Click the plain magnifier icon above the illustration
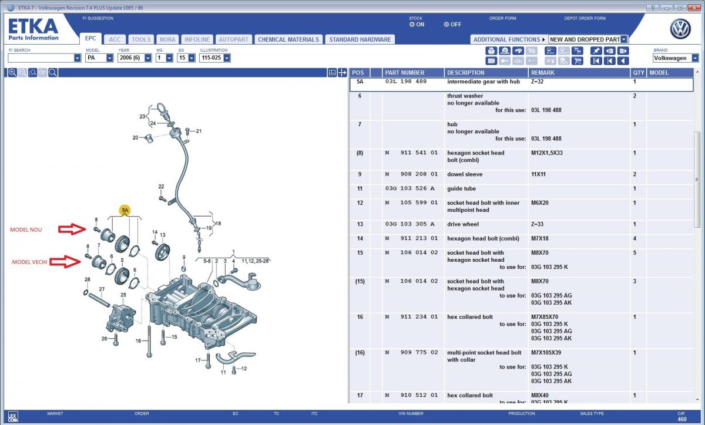The width and height of the screenshot is (705, 425). tap(53, 72)
